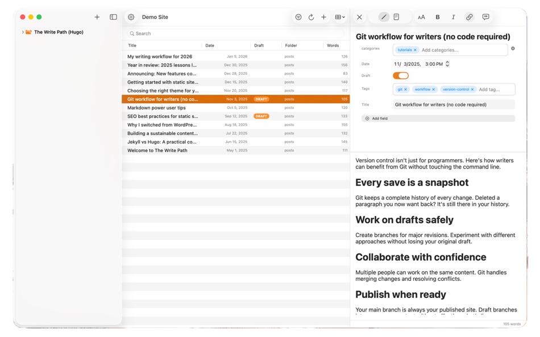The width and height of the screenshot is (540, 337).
Task: Close the editor pane with X
Action: pyautogui.click(x=359, y=17)
